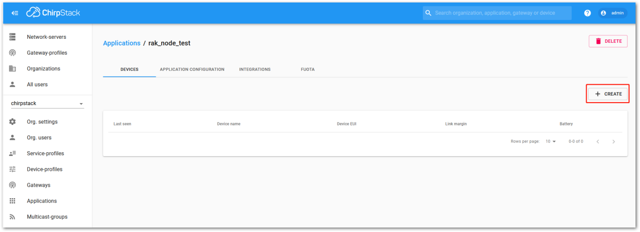Click the search organization, application, gateway field
This screenshot has width=640, height=232.
click(x=497, y=13)
